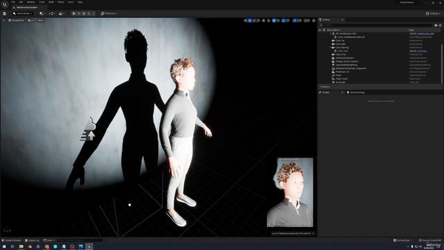Maximize or restore the viewport layout
The image size is (444, 250).
tap(314, 20)
